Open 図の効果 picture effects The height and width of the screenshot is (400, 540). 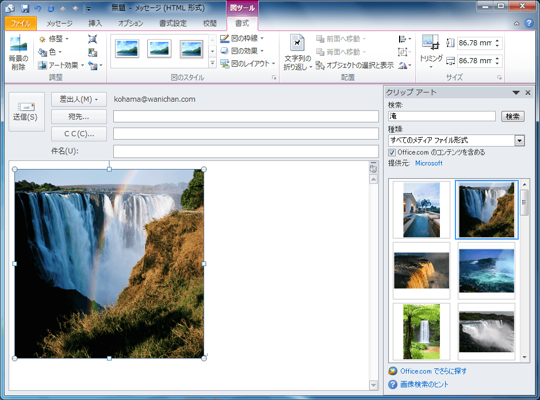tap(242, 51)
